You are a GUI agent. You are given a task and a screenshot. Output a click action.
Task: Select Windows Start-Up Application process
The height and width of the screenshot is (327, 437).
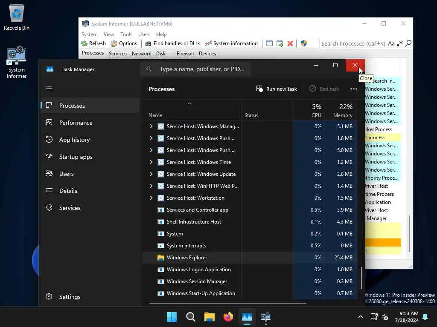[250, 293]
